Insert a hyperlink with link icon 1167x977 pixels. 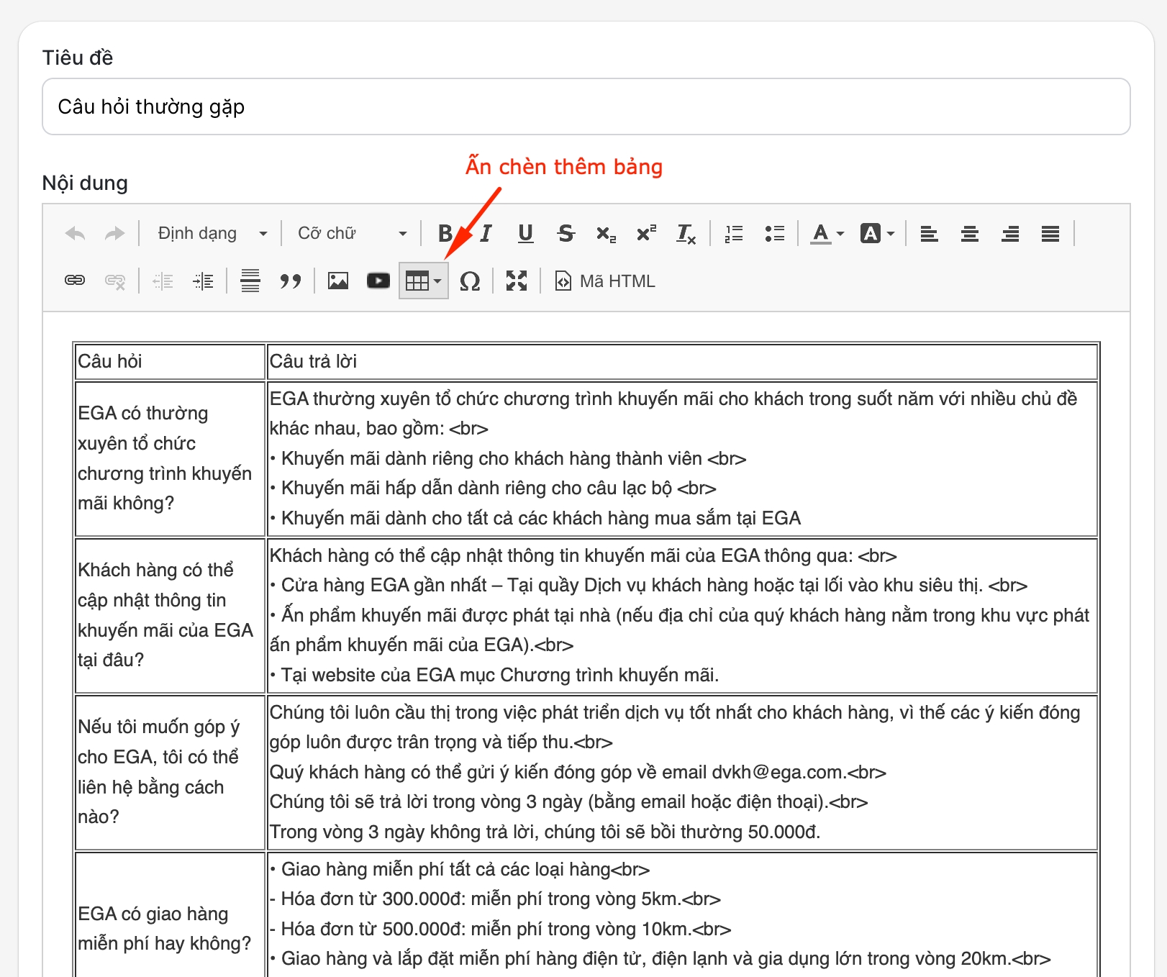click(x=75, y=281)
